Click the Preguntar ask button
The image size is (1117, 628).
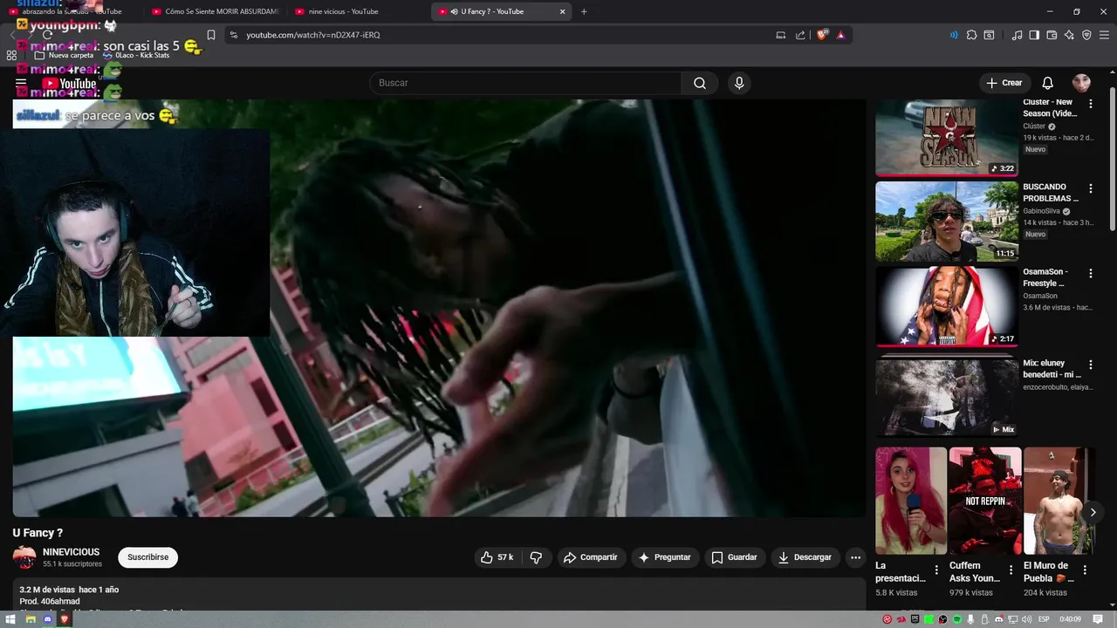click(664, 557)
